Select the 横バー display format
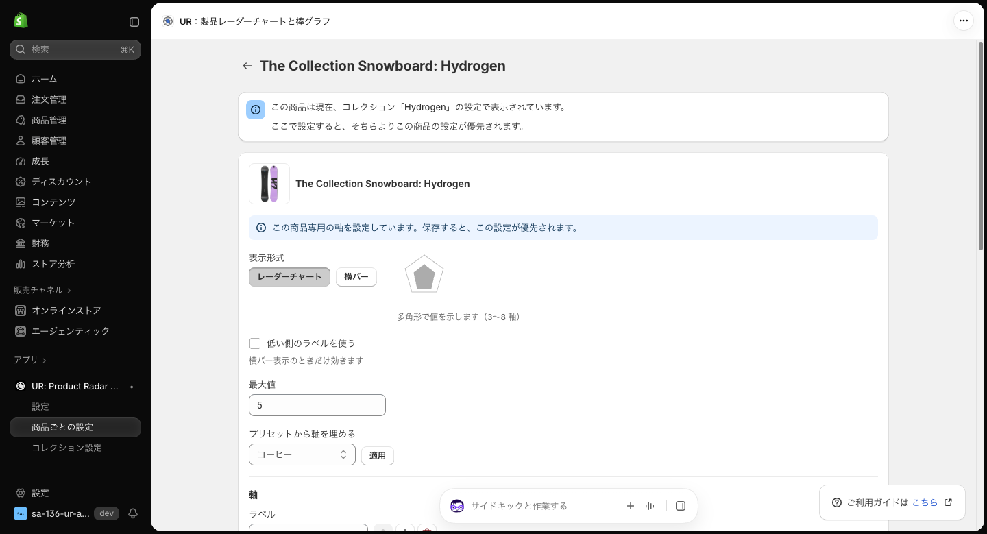This screenshot has width=987, height=534. (x=356, y=277)
